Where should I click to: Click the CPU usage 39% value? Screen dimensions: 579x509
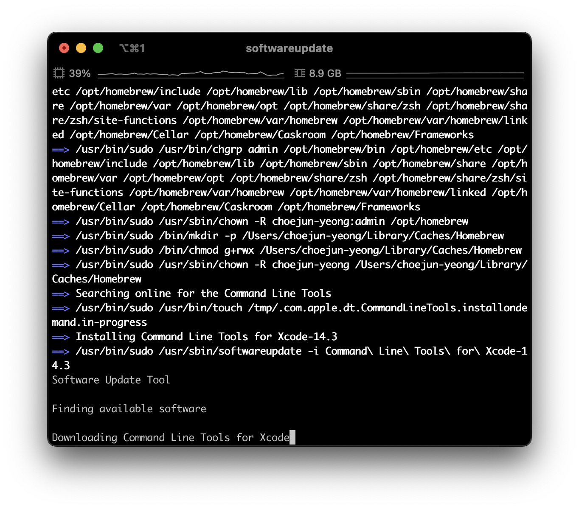pyautogui.click(x=80, y=73)
